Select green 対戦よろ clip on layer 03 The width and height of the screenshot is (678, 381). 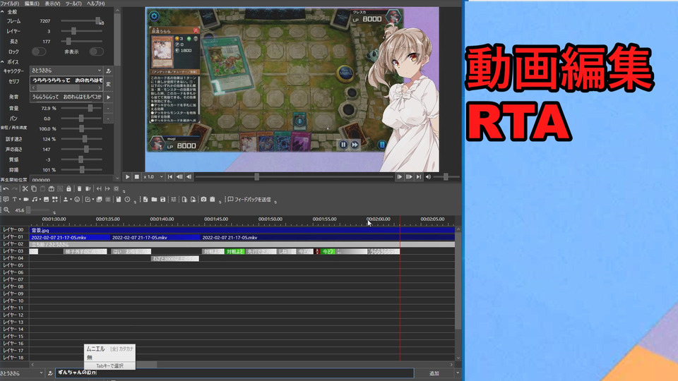234,251
